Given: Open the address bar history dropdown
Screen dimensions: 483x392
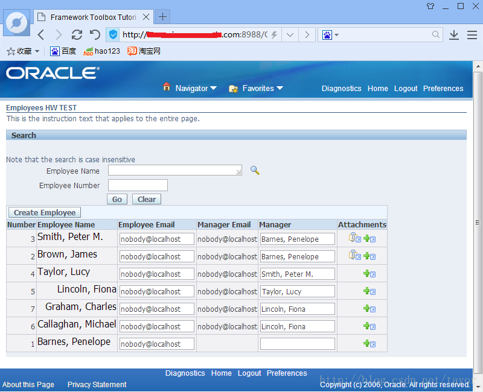Looking at the screenshot, I should (x=290, y=34).
